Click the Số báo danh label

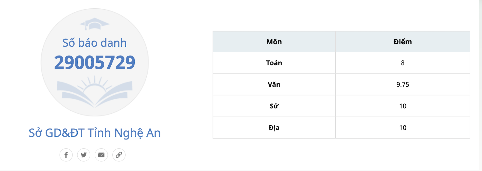point(95,43)
